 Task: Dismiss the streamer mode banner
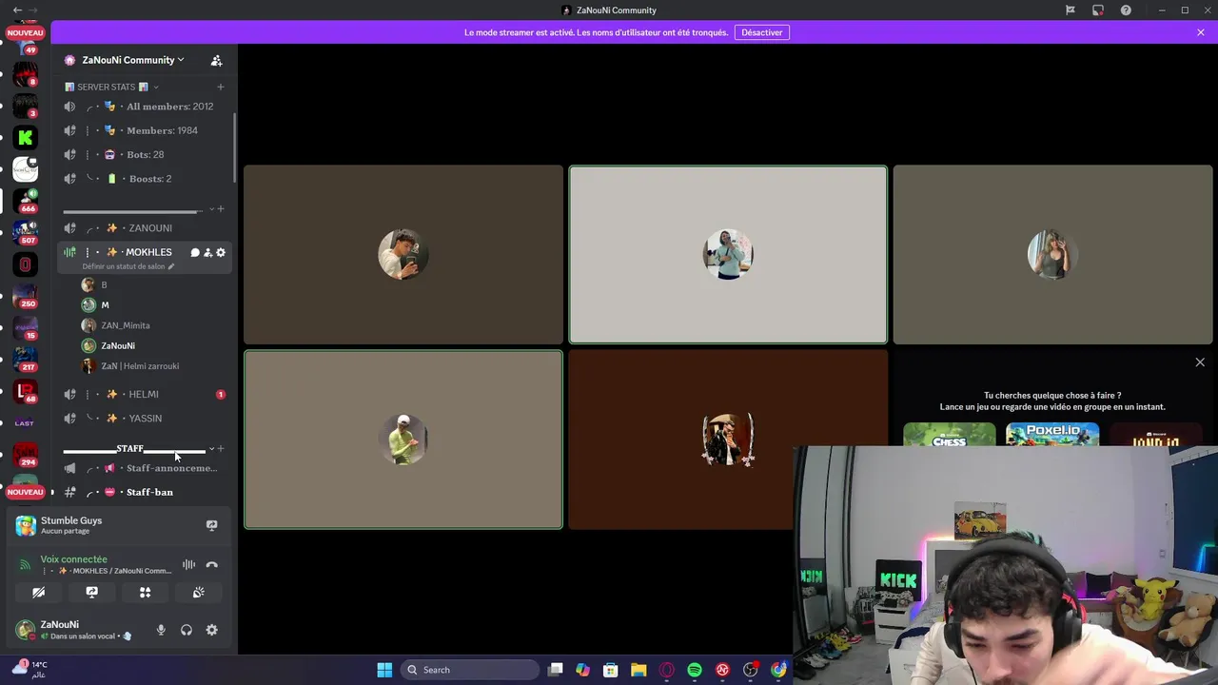pos(1201,32)
